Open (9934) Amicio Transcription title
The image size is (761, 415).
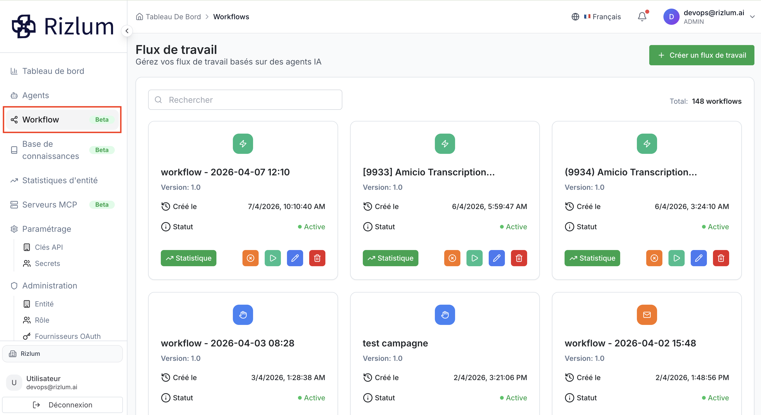(631, 172)
